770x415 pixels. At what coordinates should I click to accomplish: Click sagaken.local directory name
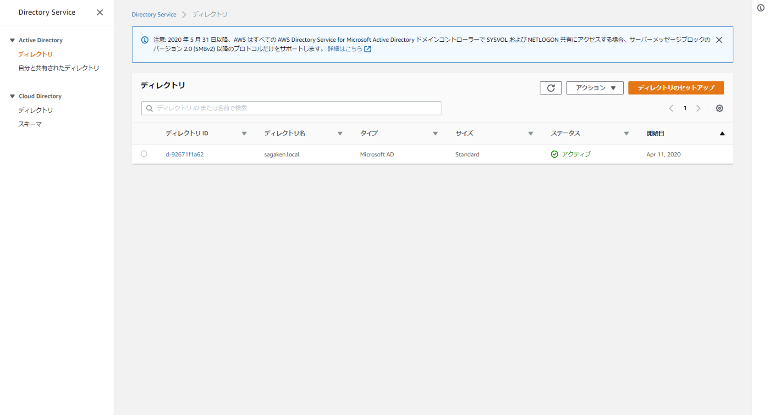click(x=282, y=155)
